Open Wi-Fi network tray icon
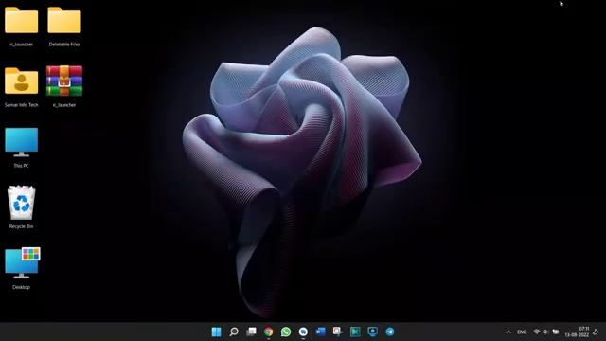 click(537, 332)
